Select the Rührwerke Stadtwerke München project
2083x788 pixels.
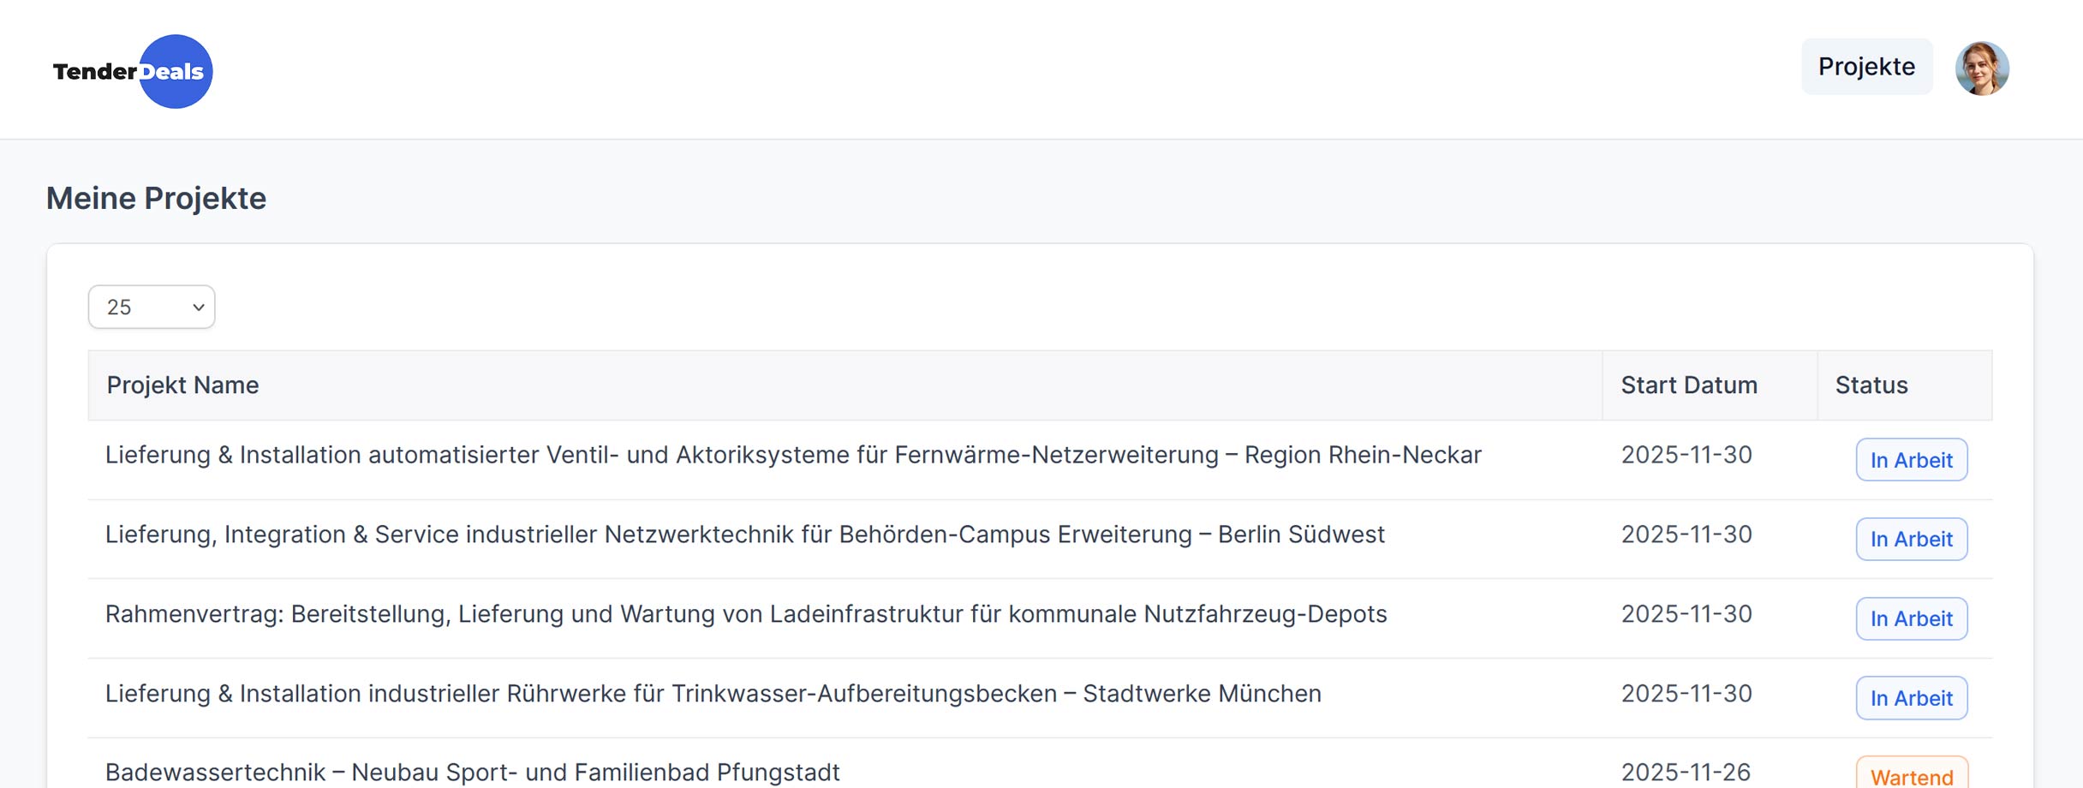click(713, 694)
